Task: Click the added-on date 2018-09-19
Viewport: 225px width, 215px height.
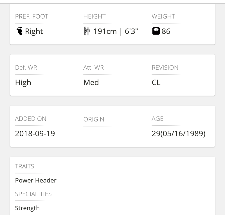Action: [x=35, y=134]
